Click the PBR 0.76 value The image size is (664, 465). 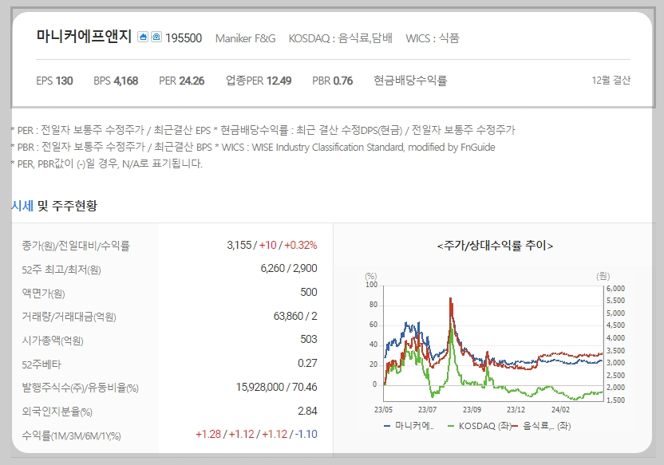(333, 81)
